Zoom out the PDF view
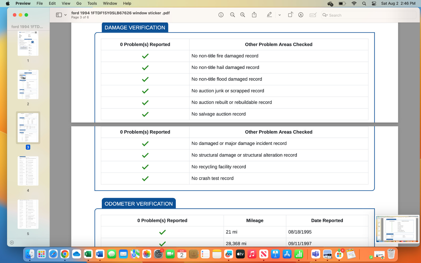 (232, 15)
